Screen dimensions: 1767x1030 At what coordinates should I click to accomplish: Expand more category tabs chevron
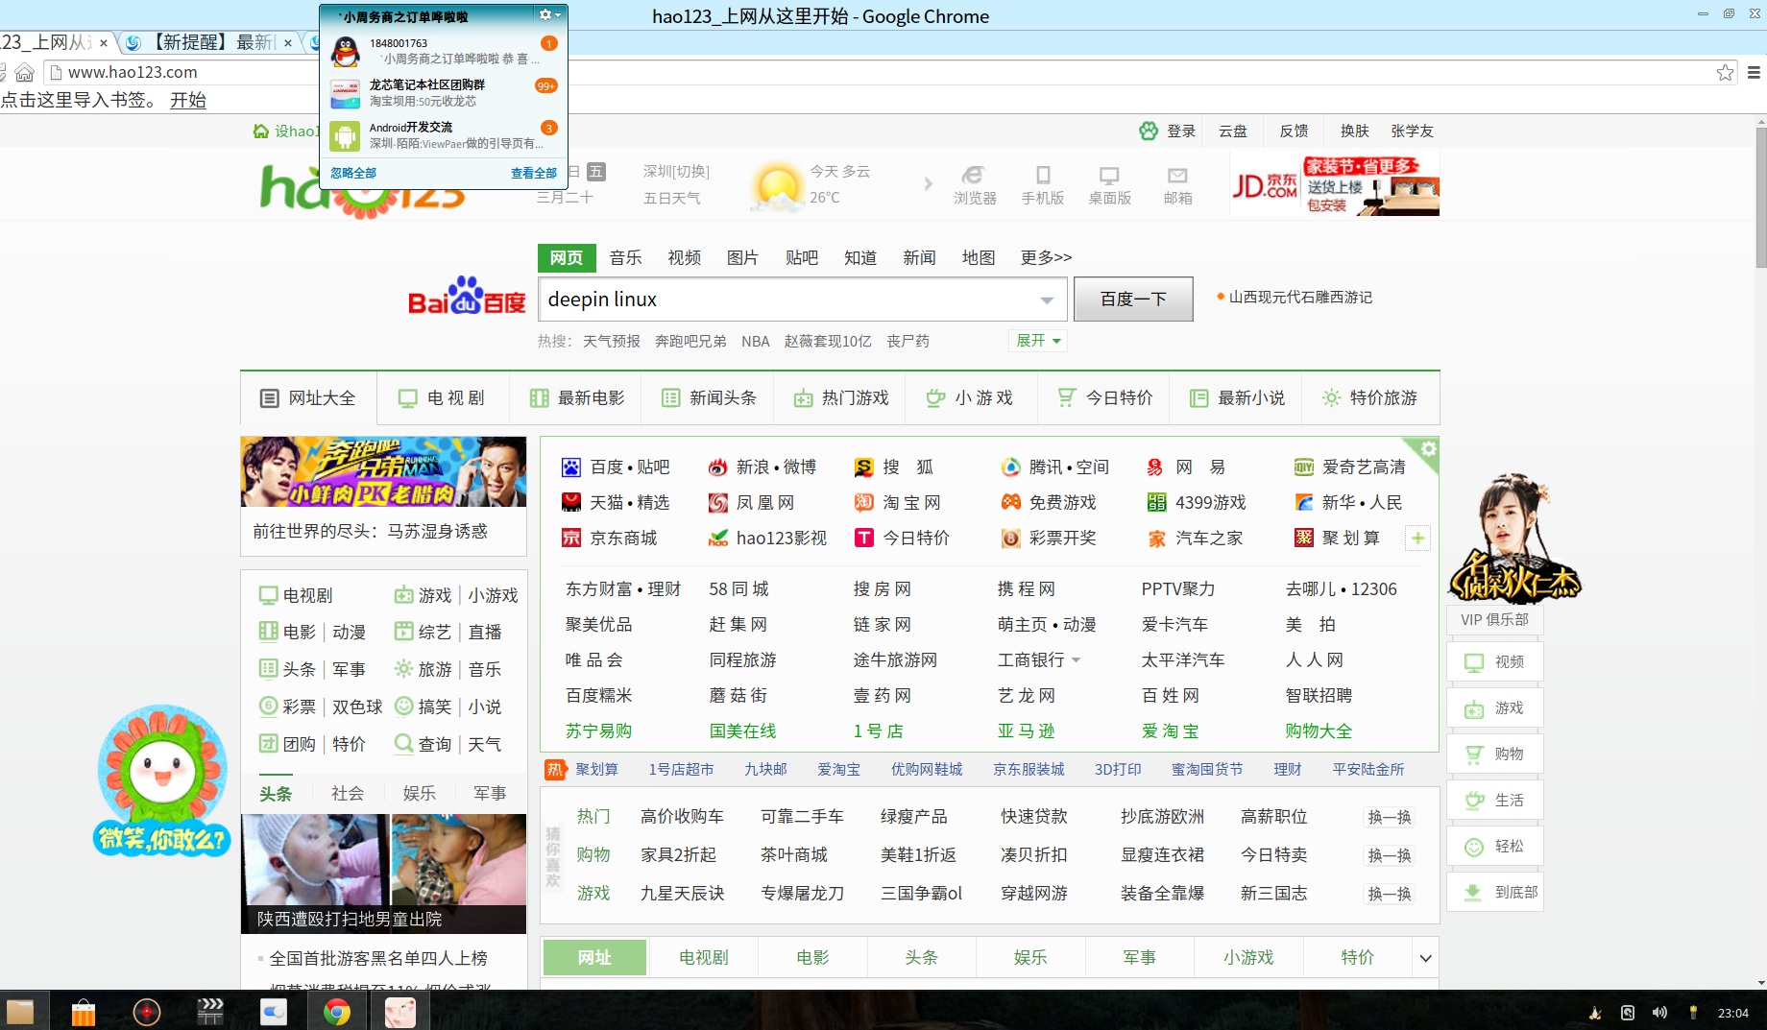(1425, 958)
